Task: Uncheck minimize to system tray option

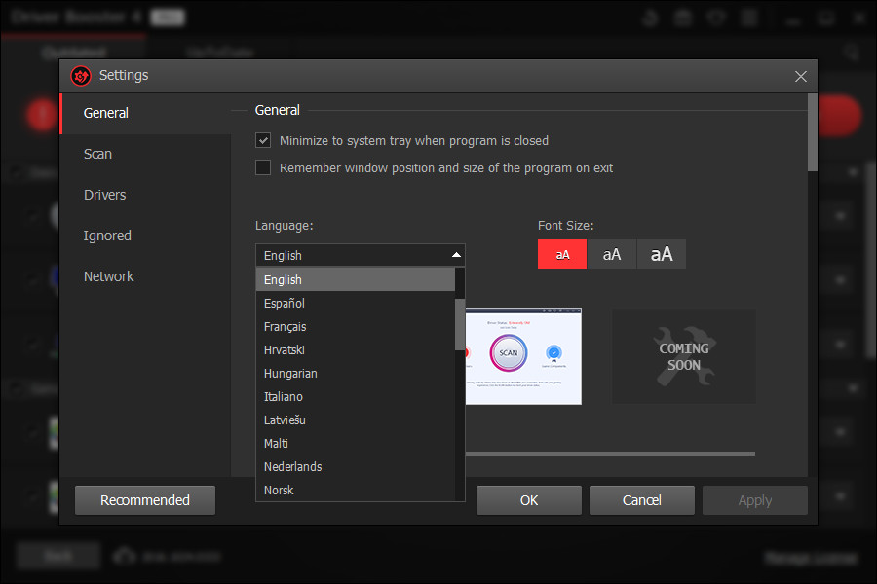Action: 263,139
